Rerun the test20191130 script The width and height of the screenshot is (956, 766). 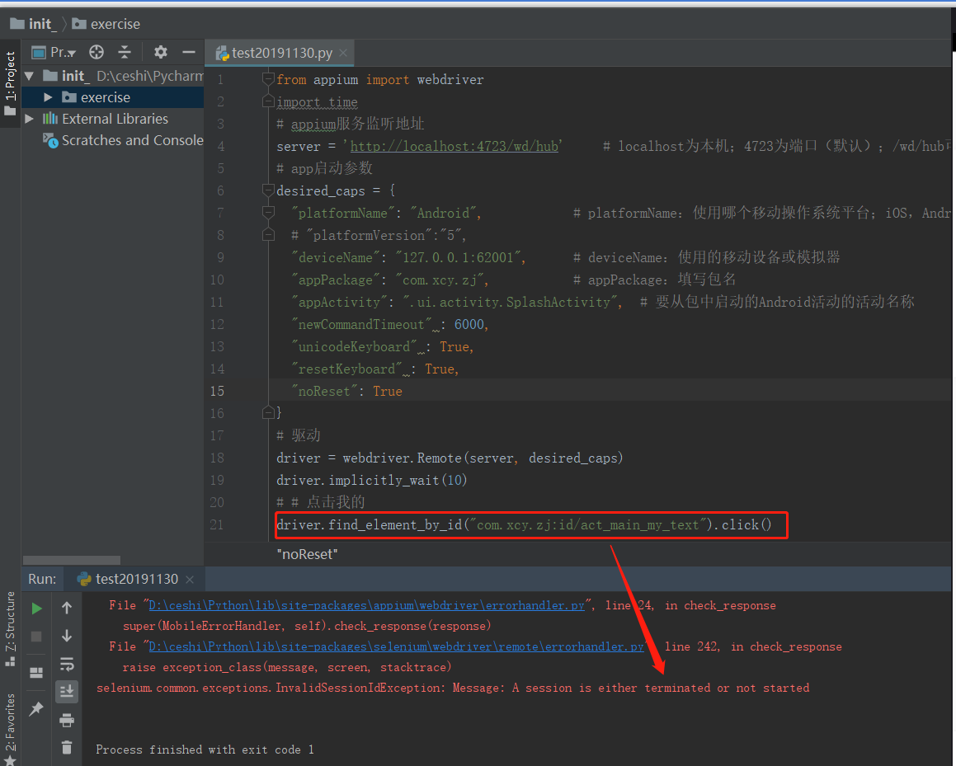tap(36, 609)
